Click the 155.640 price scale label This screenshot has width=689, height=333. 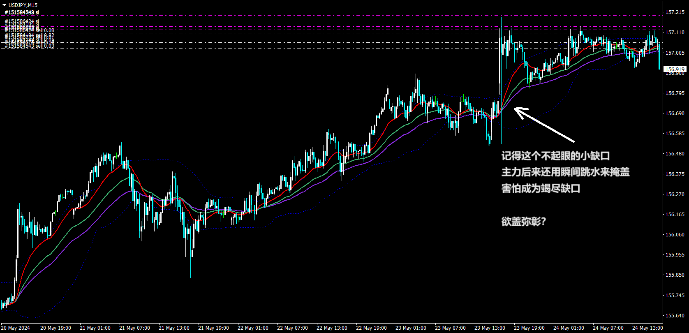(674, 316)
